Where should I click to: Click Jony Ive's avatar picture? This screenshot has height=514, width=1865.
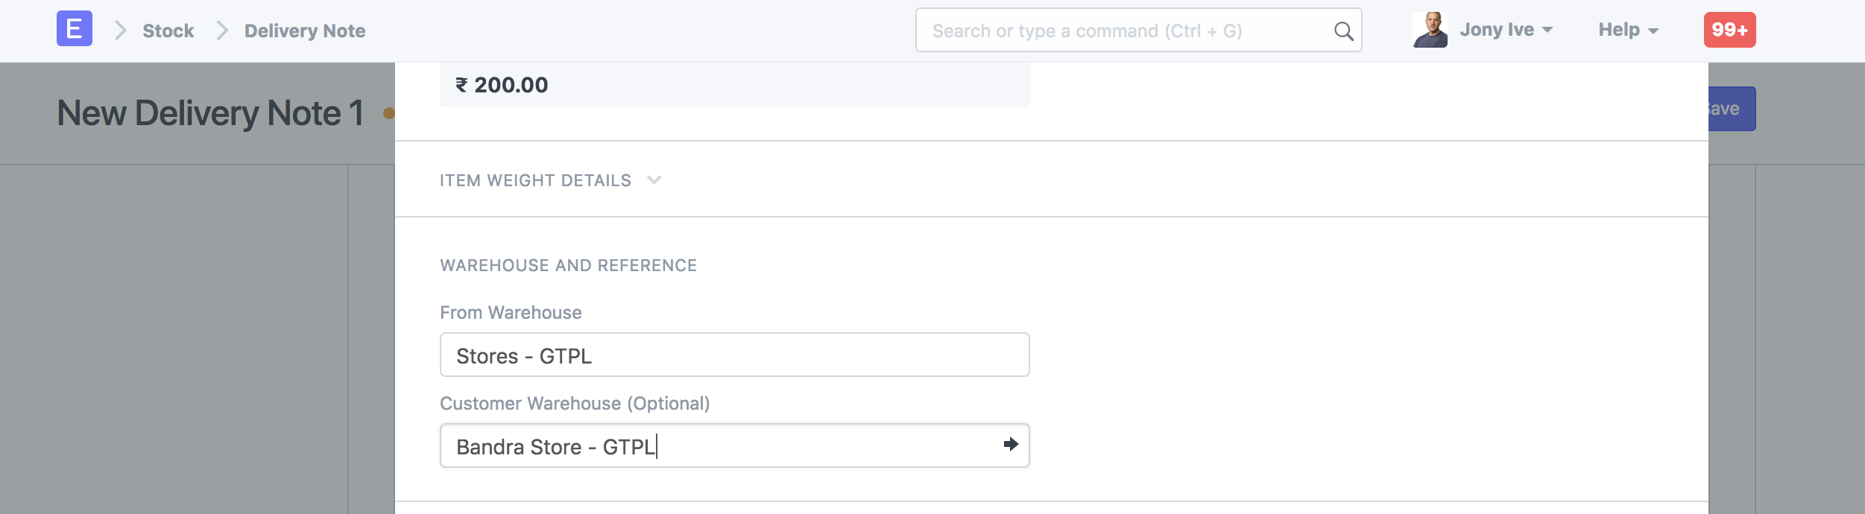1430,30
